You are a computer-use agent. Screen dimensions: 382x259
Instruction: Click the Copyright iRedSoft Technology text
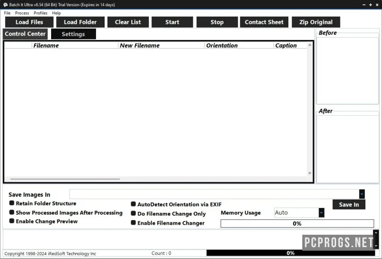click(x=50, y=254)
